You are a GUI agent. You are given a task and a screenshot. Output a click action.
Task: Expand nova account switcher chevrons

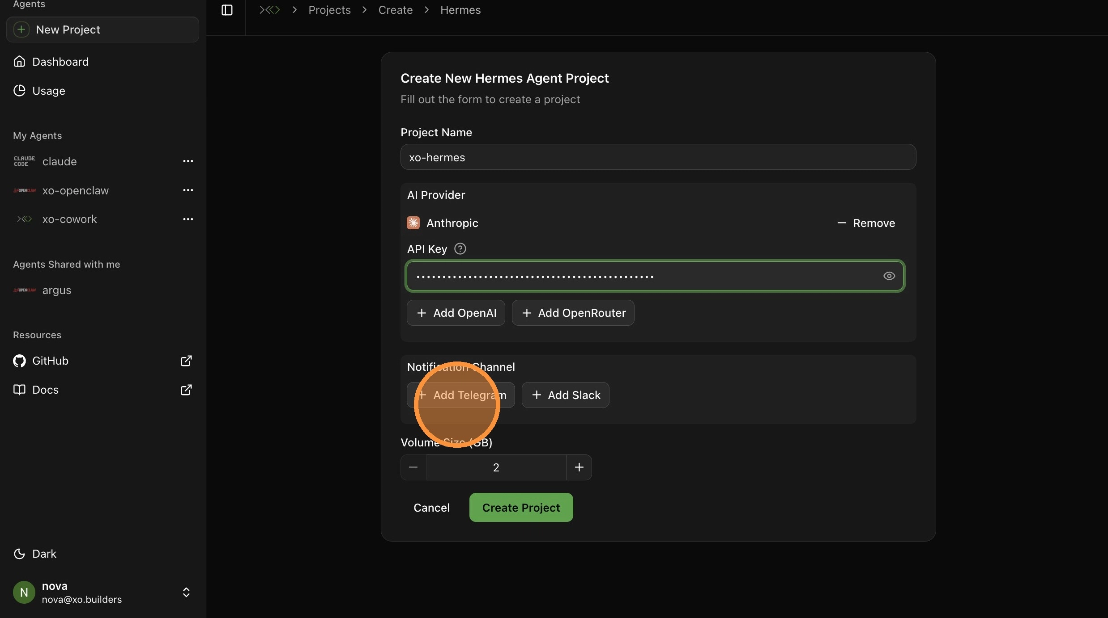click(x=186, y=592)
